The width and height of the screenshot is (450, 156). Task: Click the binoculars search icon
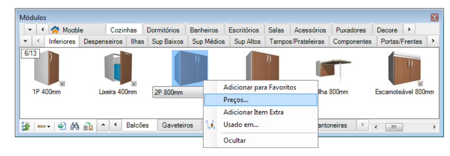coord(75,126)
